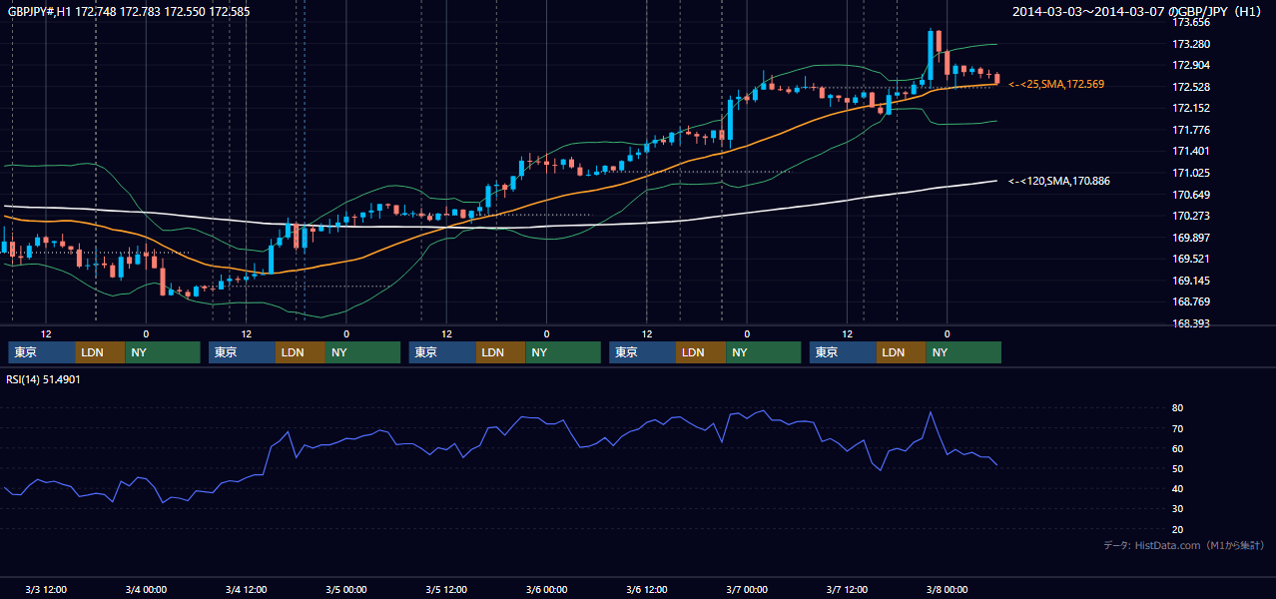Click the March 7 LDN session block
Viewport: 1276px width, 599px height.
(903, 352)
